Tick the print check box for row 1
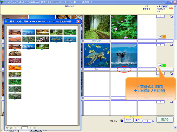This screenshot has height=132, width=177. pos(171,16)
